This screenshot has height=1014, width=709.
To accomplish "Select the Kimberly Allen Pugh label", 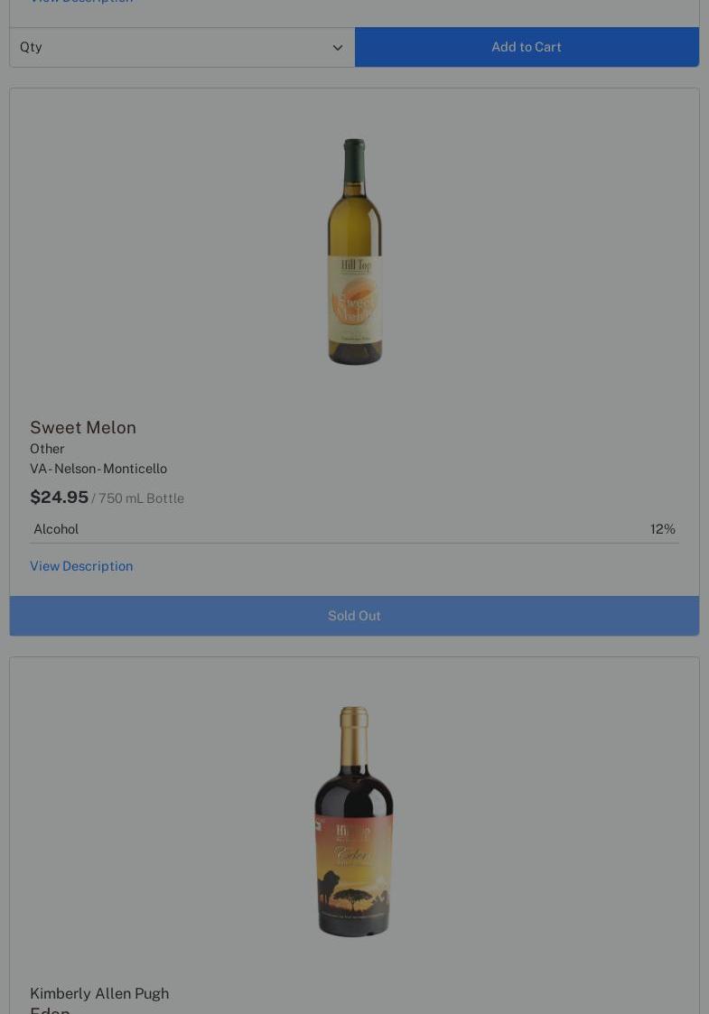I will pyautogui.click(x=99, y=993).
